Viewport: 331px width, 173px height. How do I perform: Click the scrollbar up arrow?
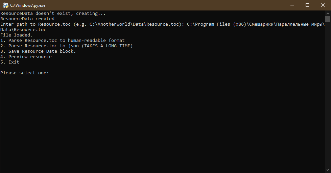[328, 13]
